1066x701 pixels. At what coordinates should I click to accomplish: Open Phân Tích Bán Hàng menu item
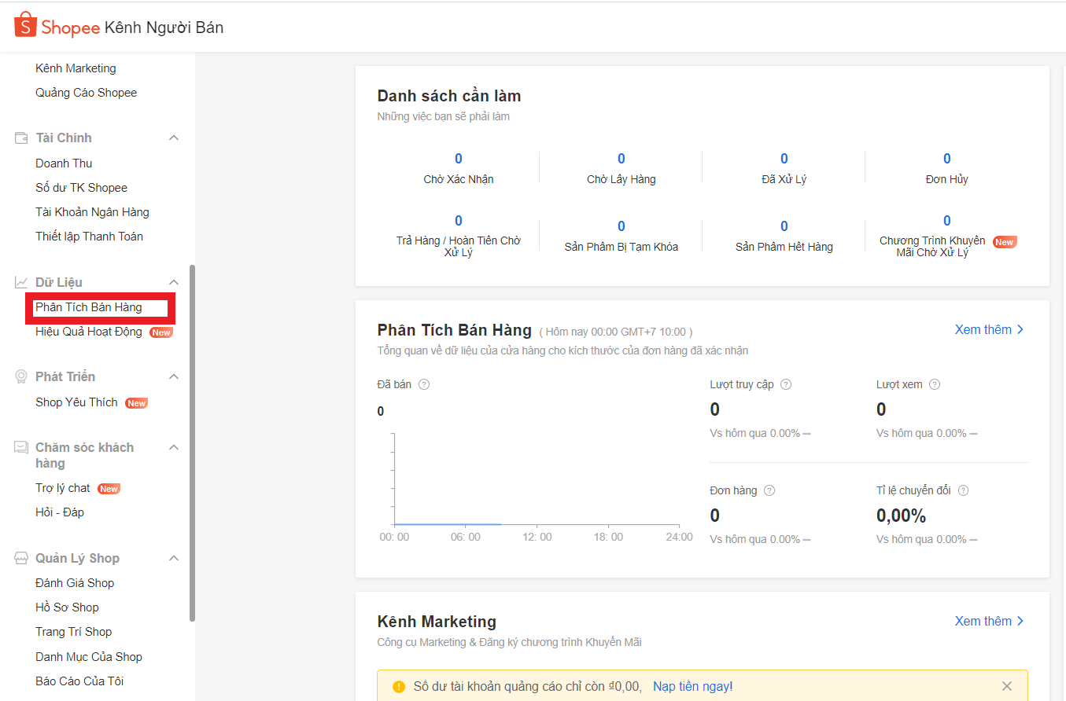pyautogui.click(x=89, y=307)
